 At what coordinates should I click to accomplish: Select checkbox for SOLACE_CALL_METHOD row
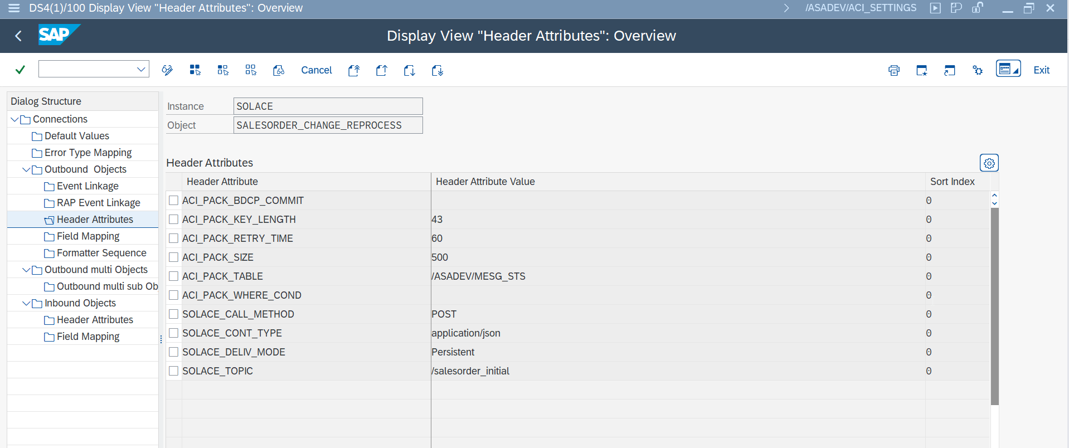click(x=174, y=314)
